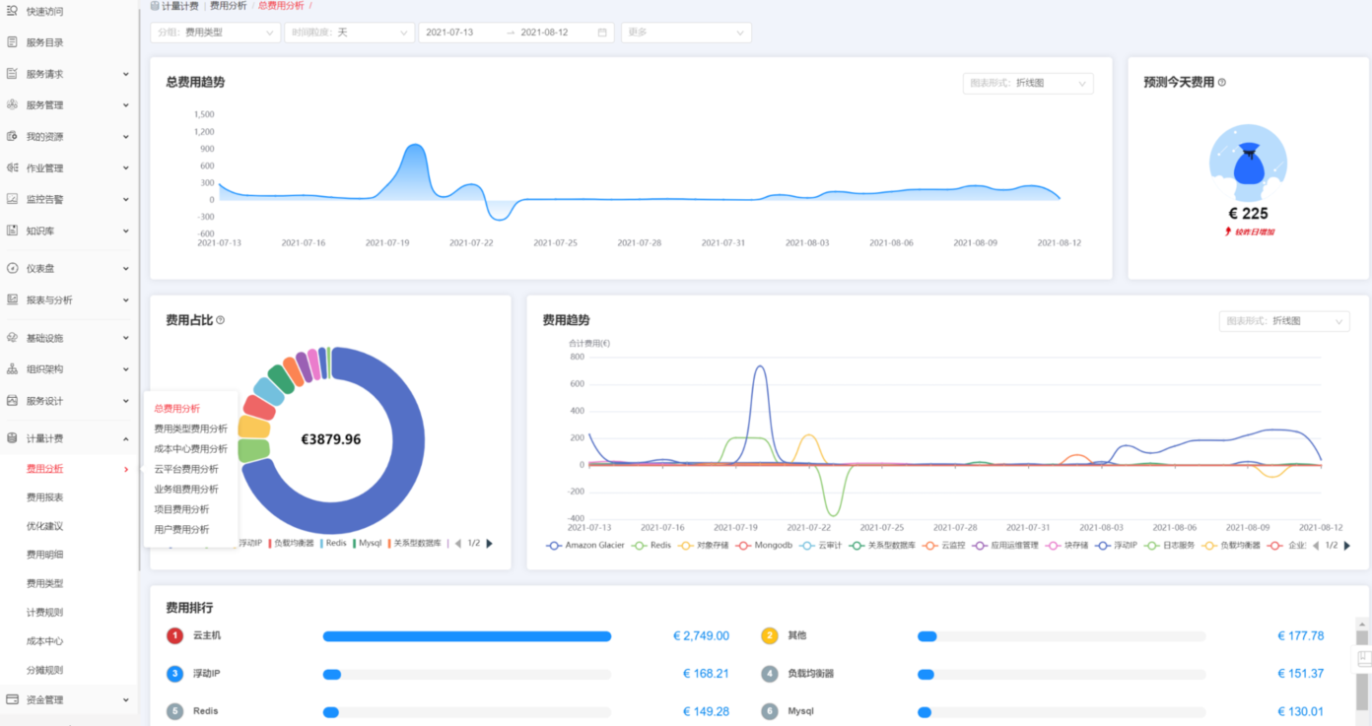1372x726 pixels.
Task: Click the 费用分析 breadcrumb link
Action: pyautogui.click(x=229, y=6)
